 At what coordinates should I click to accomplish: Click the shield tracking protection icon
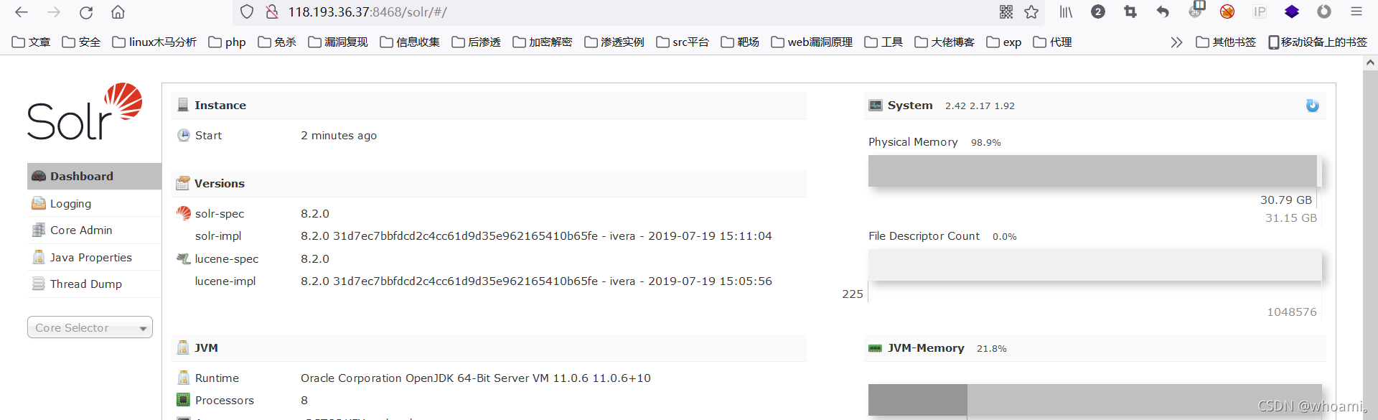247,12
